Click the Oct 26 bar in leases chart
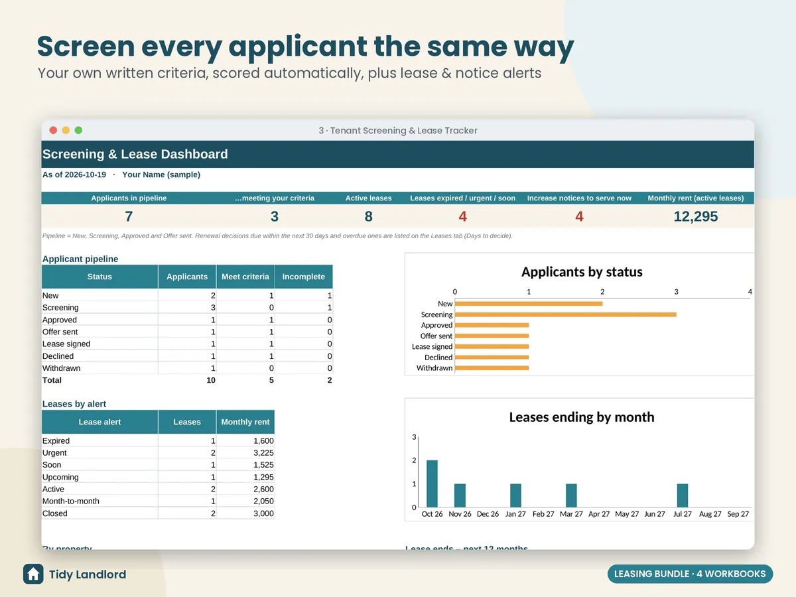The height and width of the screenshot is (597, 796). [x=432, y=484]
